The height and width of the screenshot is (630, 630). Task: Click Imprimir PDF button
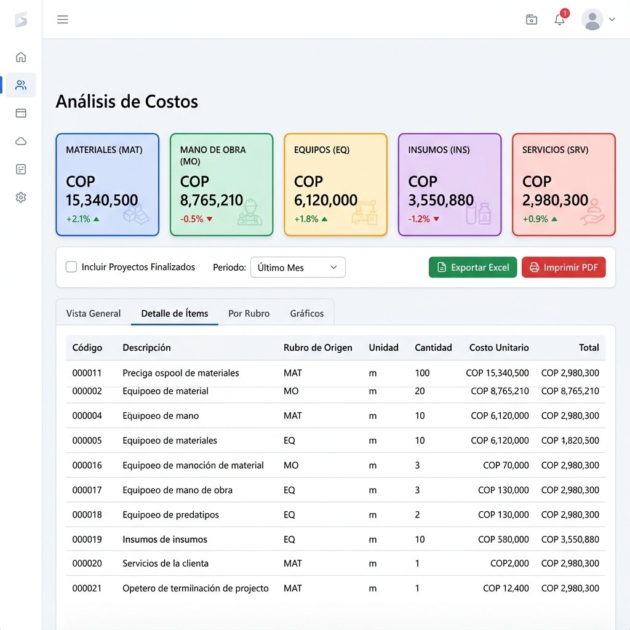564,267
